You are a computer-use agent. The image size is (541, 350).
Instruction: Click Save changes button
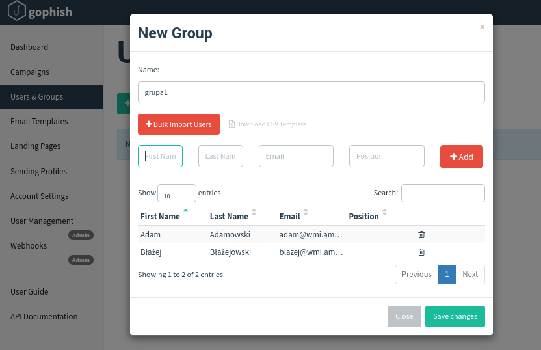point(455,316)
